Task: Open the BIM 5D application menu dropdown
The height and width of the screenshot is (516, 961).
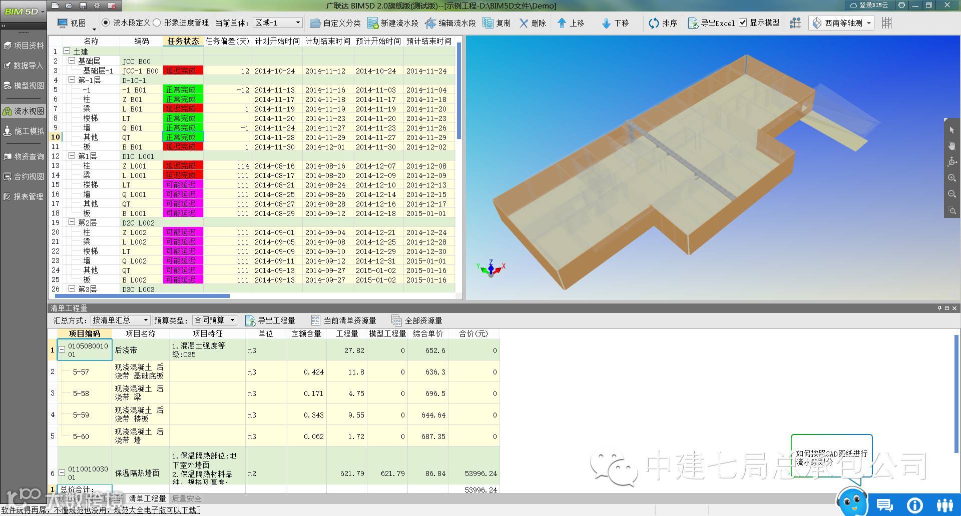Action: [x=24, y=11]
